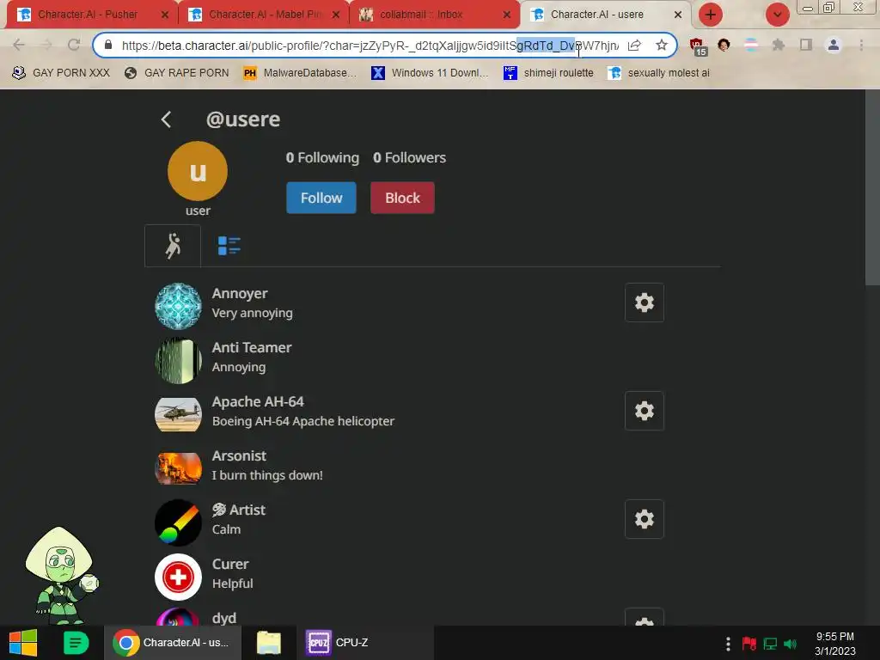Open the Arsonist character name
The width and height of the screenshot is (880, 660).
coord(239,455)
